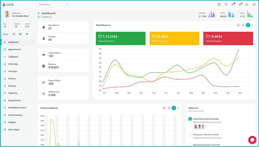Open the calendar icon in top bar
The width and height of the screenshot is (259, 147).
pyautogui.click(x=219, y=5)
